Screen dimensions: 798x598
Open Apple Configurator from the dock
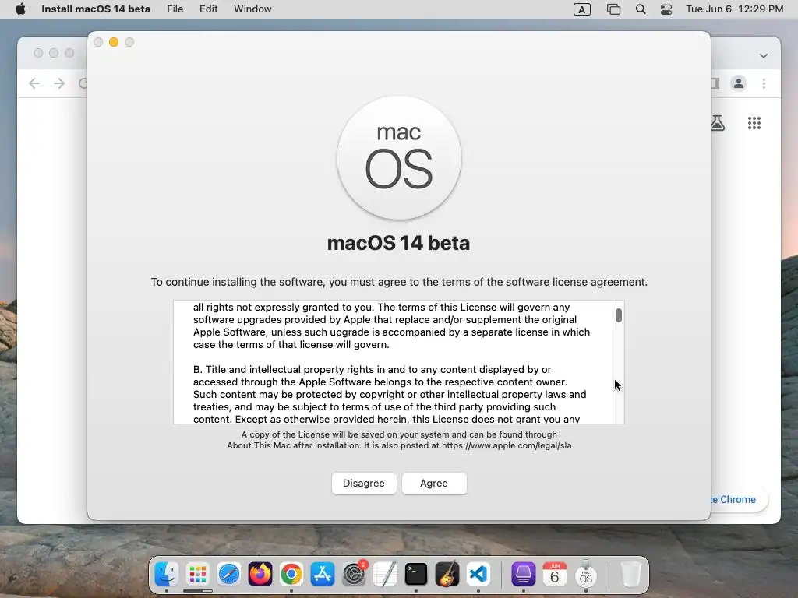tap(523, 575)
